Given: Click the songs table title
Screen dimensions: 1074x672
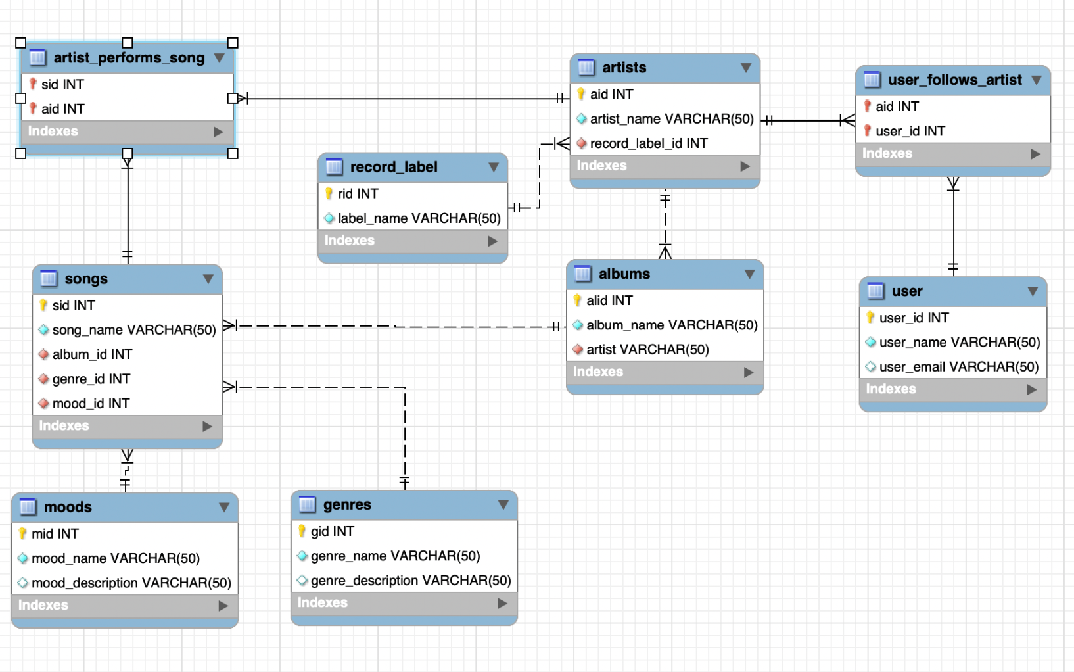Looking at the screenshot, I should (x=86, y=279).
